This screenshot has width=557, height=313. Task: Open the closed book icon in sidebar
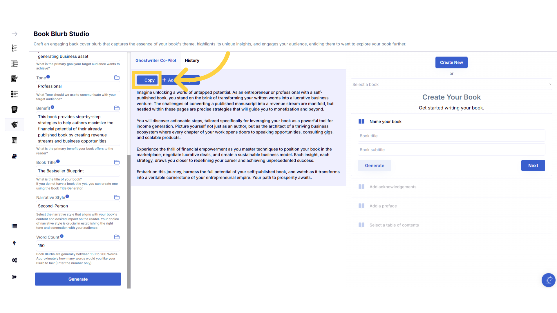tap(14, 156)
